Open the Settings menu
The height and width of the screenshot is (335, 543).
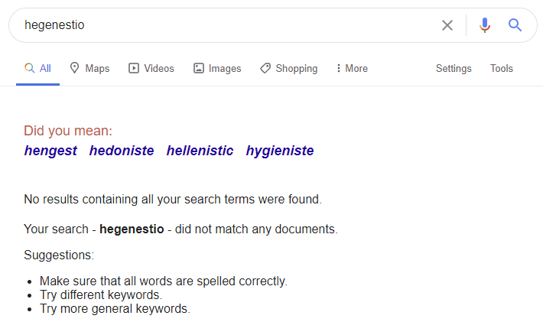point(454,69)
